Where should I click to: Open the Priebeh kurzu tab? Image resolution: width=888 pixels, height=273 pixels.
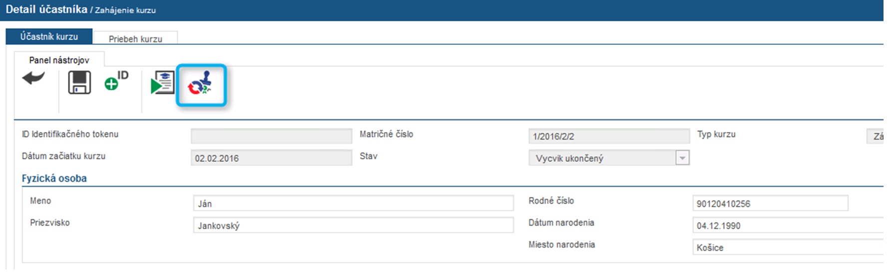(x=135, y=39)
